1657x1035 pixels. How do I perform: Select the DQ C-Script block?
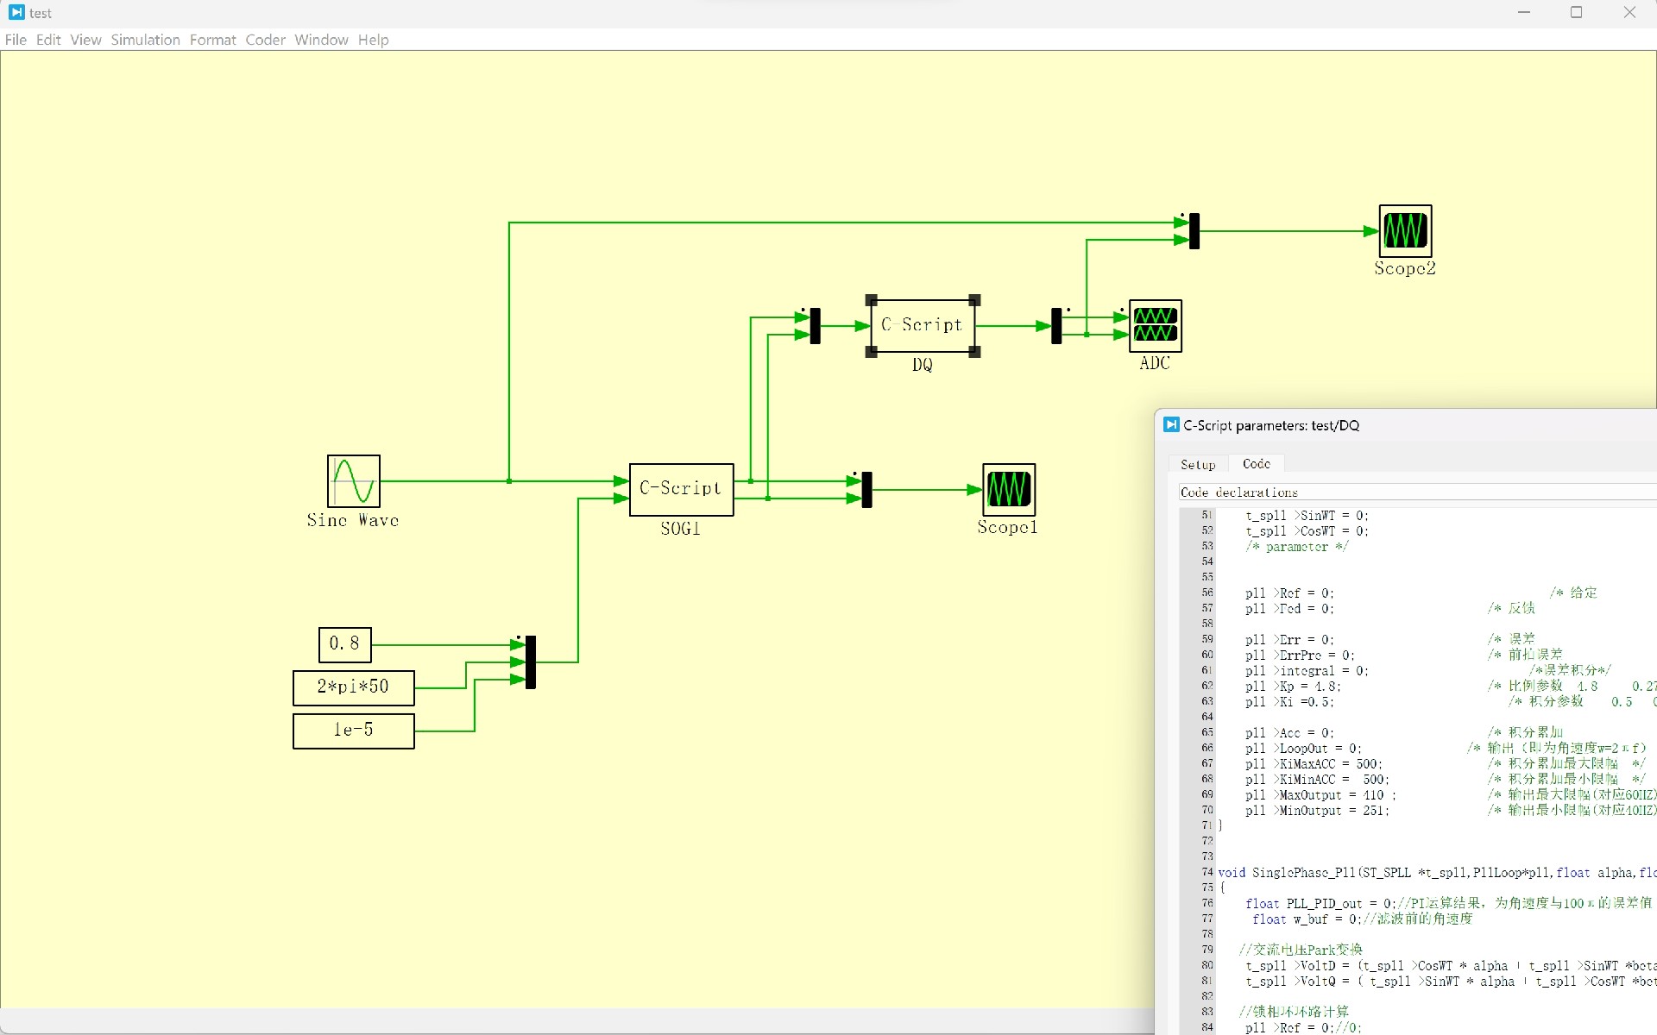click(x=923, y=326)
